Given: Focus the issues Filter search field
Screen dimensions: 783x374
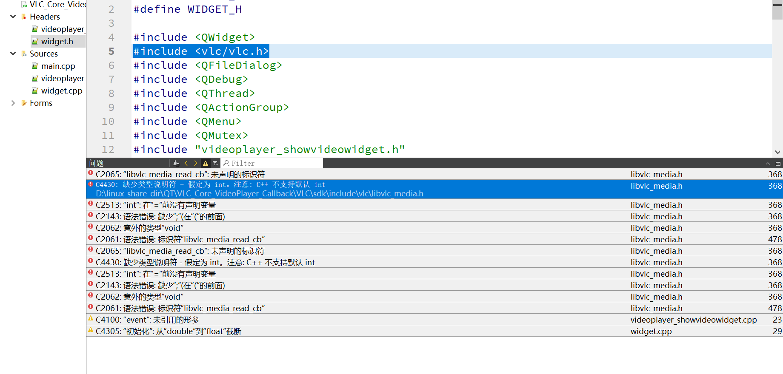Looking at the screenshot, I should (x=272, y=163).
